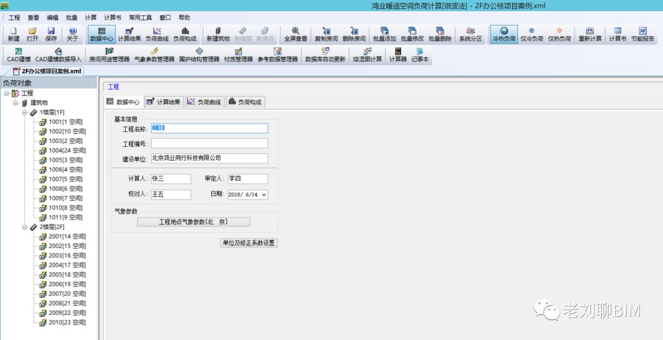Open 围护结构管理器
The height and width of the screenshot is (340, 663).
pos(199,55)
